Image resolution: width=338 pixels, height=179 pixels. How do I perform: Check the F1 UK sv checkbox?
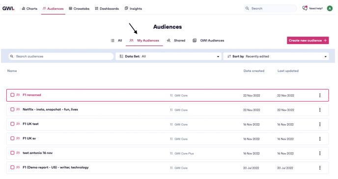[12, 138]
